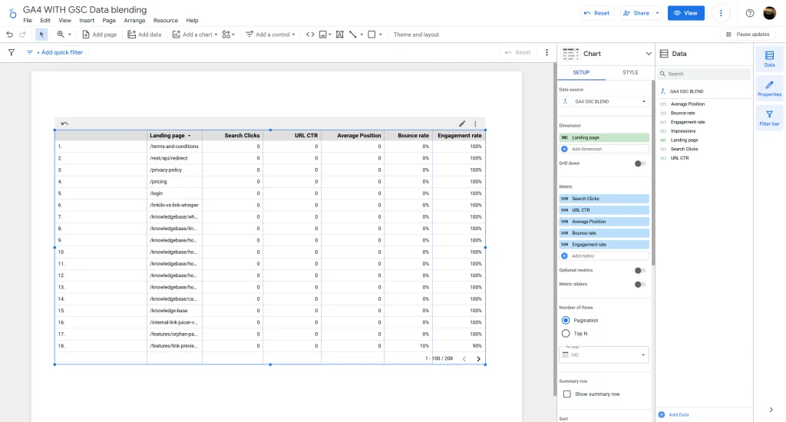Go to next page of table
Screen dimensions: 786x422
(478, 359)
